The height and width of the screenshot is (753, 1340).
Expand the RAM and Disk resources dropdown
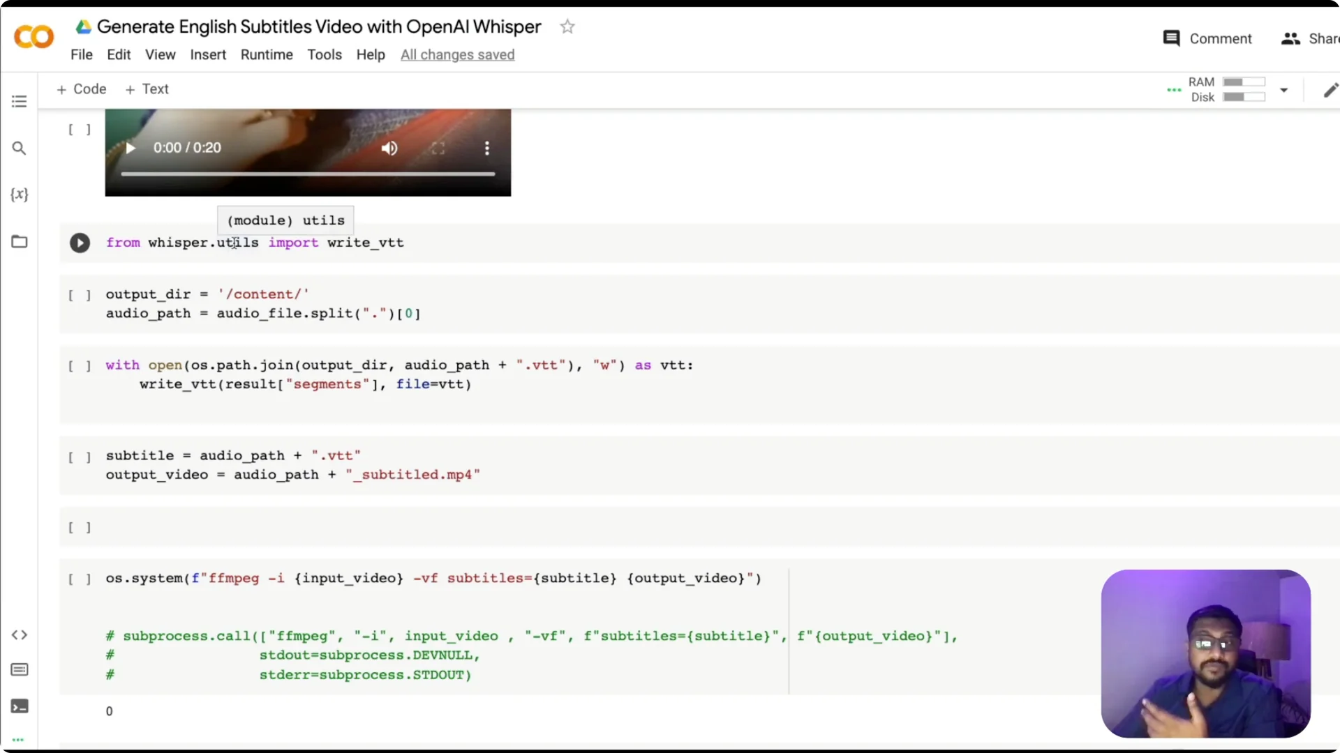[x=1285, y=90]
